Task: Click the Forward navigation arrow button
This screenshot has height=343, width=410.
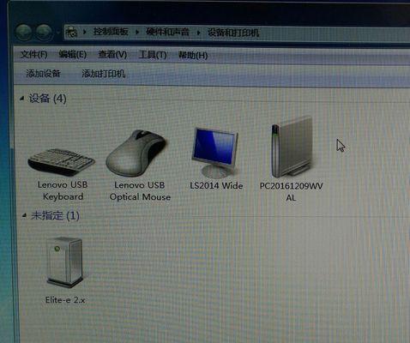Action: 44,32
